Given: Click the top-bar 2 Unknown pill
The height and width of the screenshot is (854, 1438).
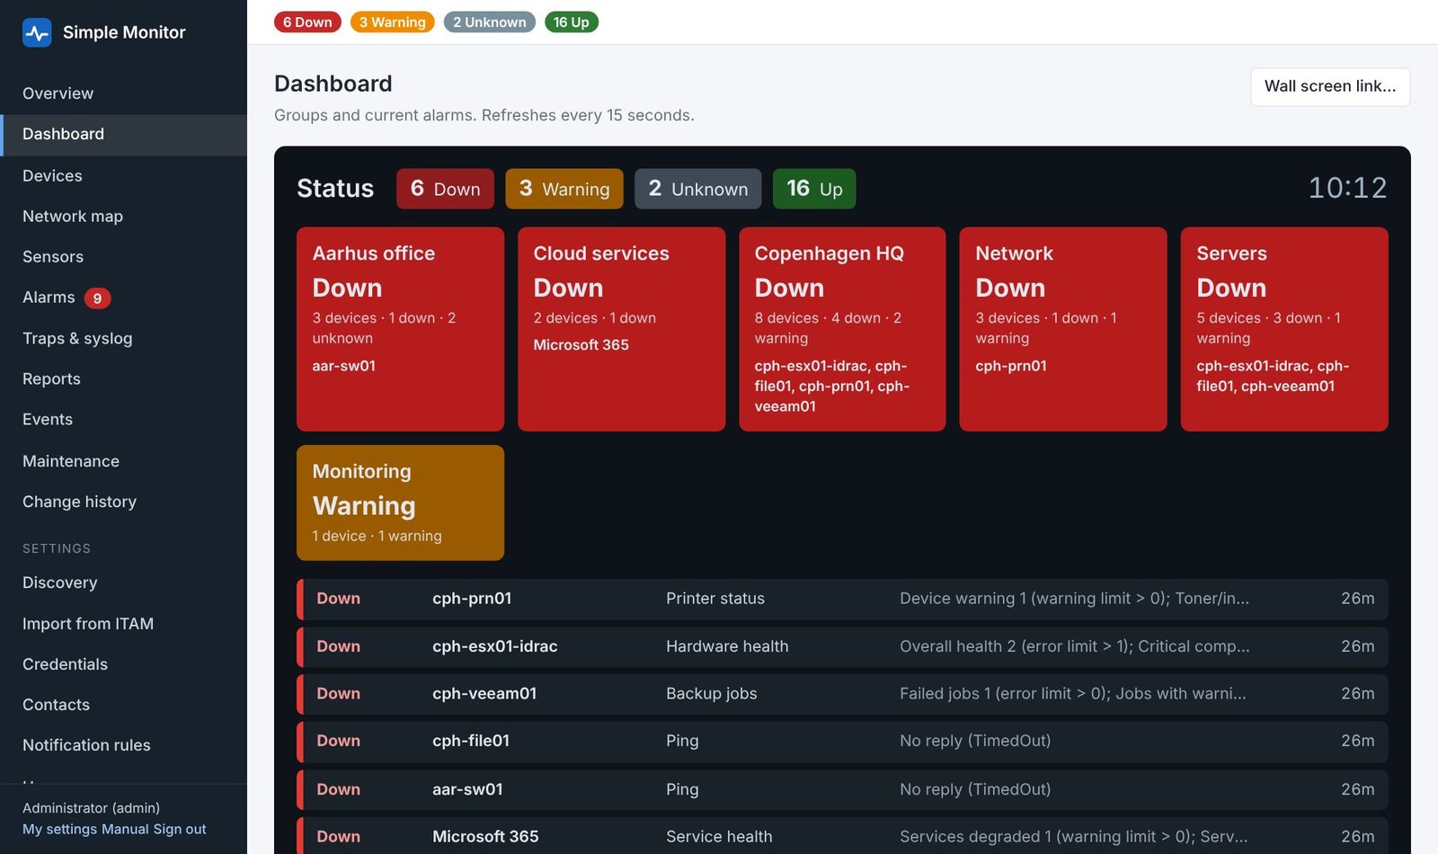Looking at the screenshot, I should [x=490, y=22].
